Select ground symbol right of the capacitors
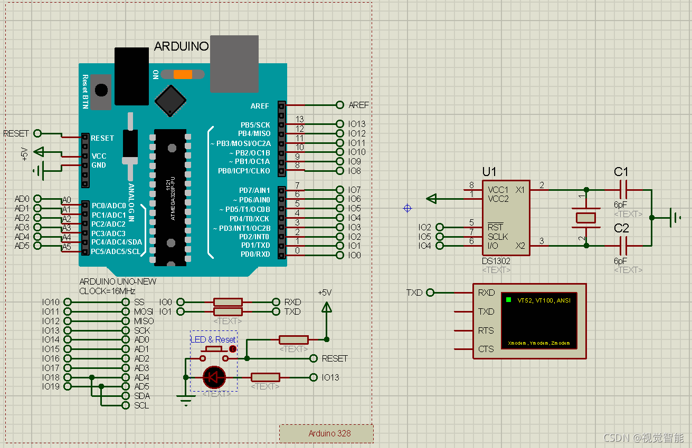This screenshot has width=692, height=448. click(675, 217)
